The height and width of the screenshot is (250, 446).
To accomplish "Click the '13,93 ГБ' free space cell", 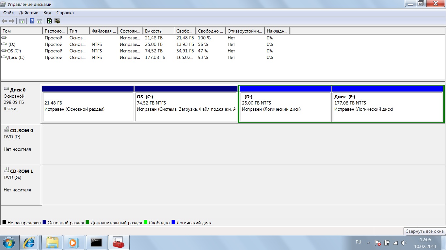I will coord(185,44).
